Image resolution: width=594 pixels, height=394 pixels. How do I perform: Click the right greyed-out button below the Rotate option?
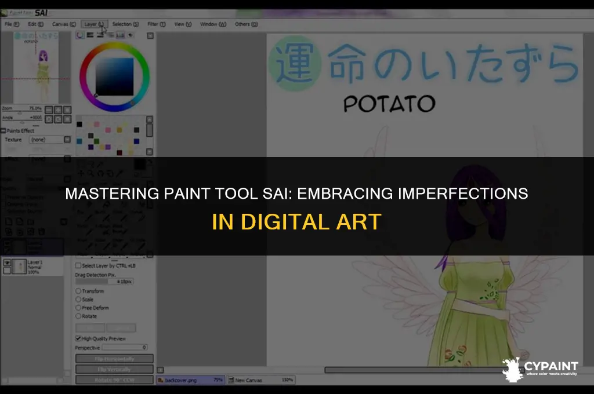tap(121, 328)
